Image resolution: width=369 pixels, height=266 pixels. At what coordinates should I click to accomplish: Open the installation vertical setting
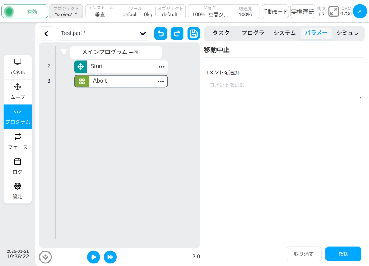tap(101, 11)
